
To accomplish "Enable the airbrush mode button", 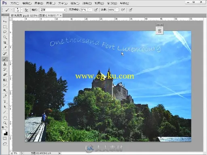I will coord(123,10).
